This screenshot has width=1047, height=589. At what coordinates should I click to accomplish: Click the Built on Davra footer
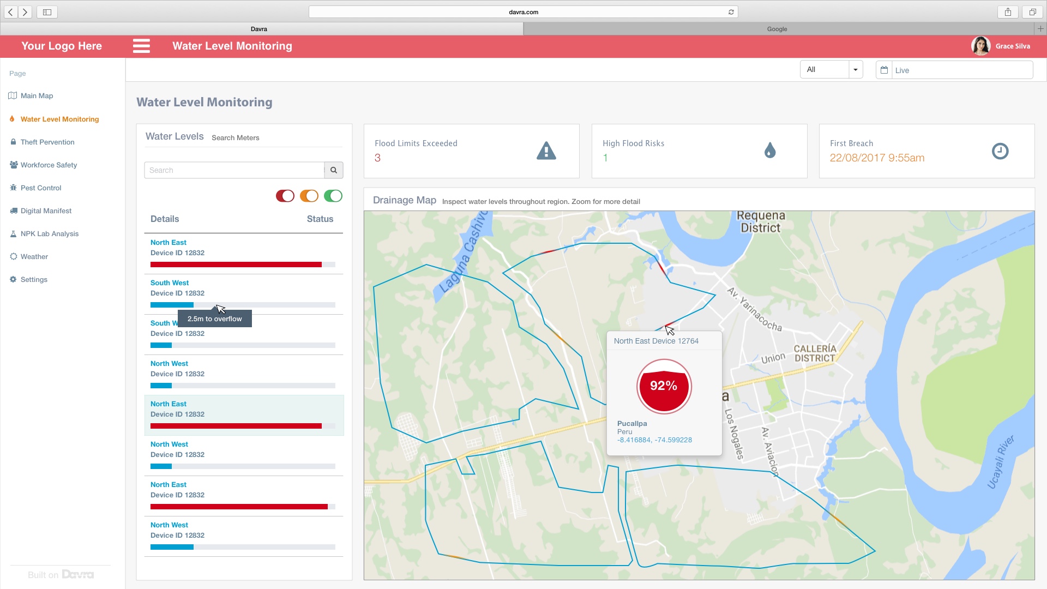tap(61, 575)
